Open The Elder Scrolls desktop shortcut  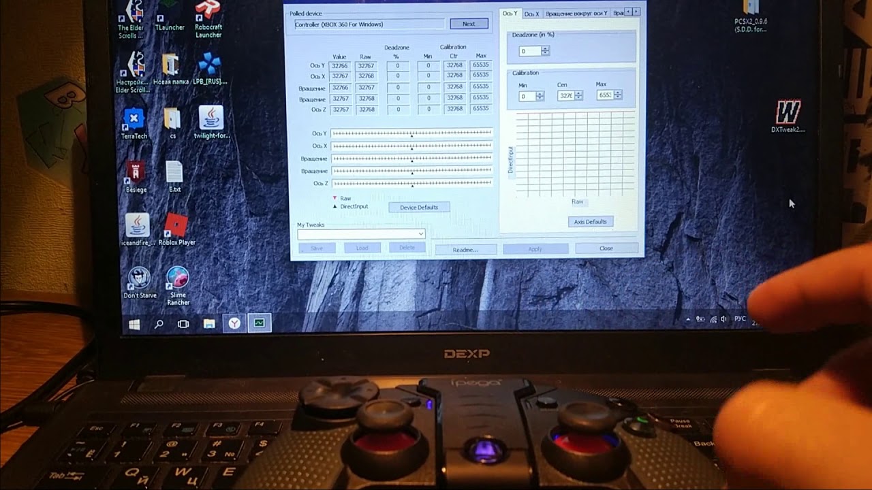pos(131,19)
